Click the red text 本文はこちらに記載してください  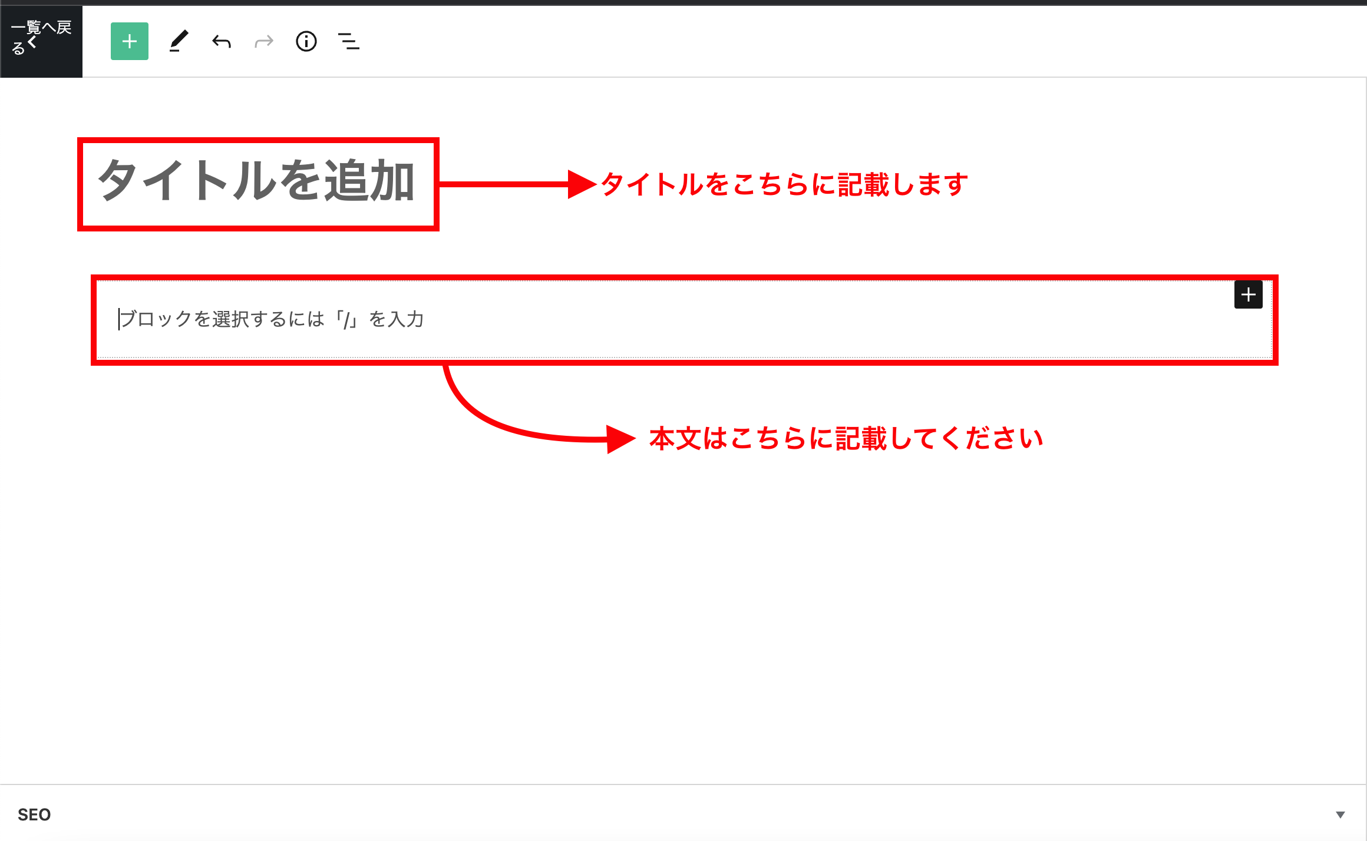(846, 439)
